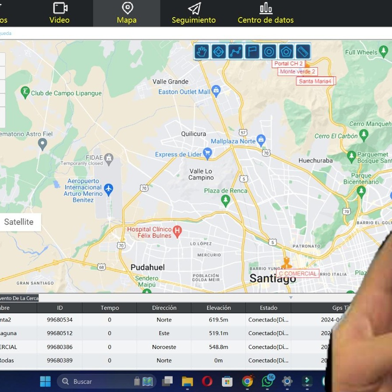Click the crosshair locate tool
The height and width of the screenshot is (392, 392).
point(219,52)
